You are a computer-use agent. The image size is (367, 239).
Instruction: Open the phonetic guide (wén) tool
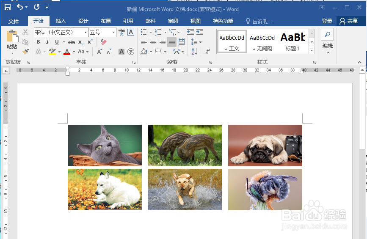pos(121,32)
